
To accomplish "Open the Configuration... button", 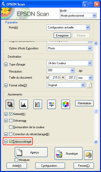I will pos(50,166).
